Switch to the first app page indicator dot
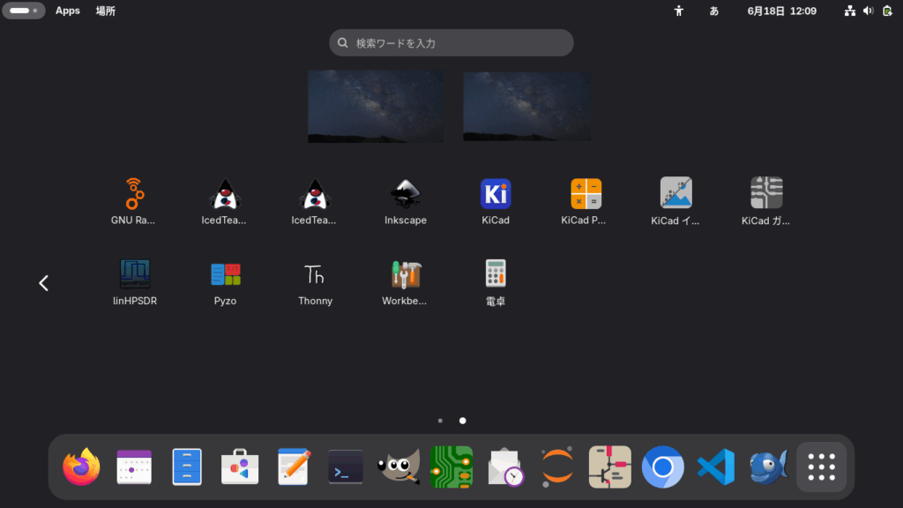This screenshot has width=903, height=508. coord(441,421)
